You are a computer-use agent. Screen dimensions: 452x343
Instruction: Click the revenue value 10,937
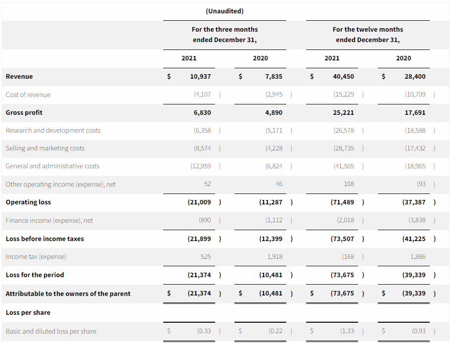tap(200, 76)
